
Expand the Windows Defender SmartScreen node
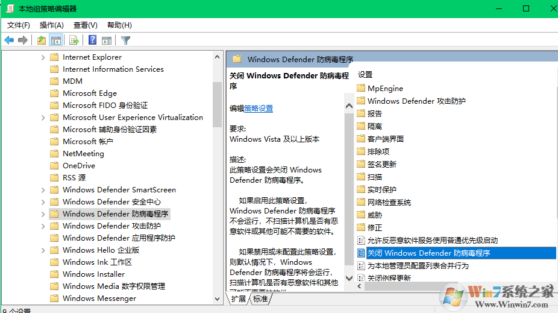click(x=43, y=190)
